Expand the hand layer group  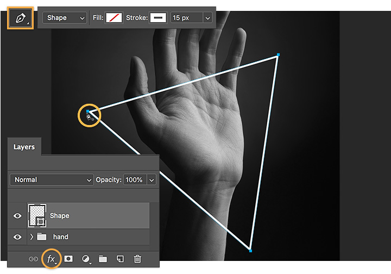pos(31,236)
